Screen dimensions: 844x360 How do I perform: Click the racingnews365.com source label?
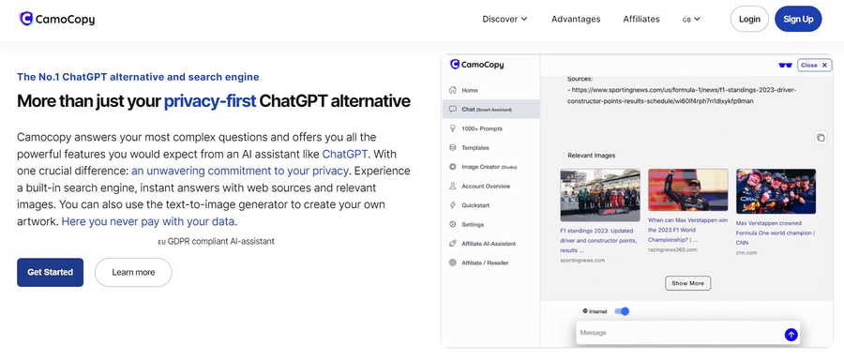[672, 249]
